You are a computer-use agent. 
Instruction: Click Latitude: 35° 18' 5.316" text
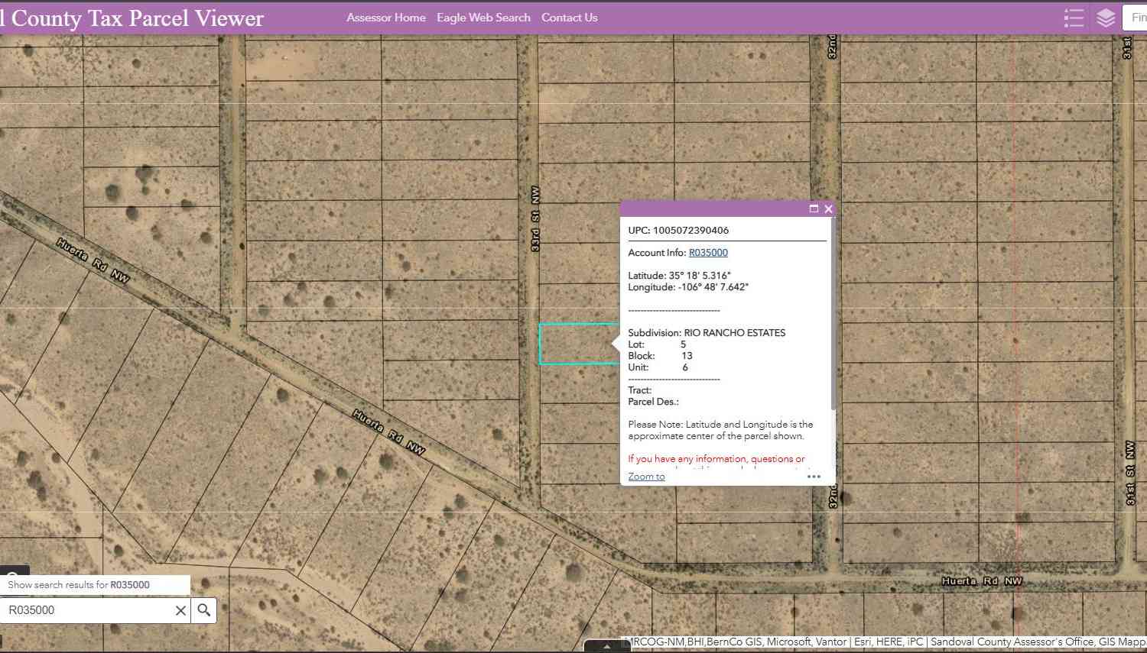(x=679, y=276)
